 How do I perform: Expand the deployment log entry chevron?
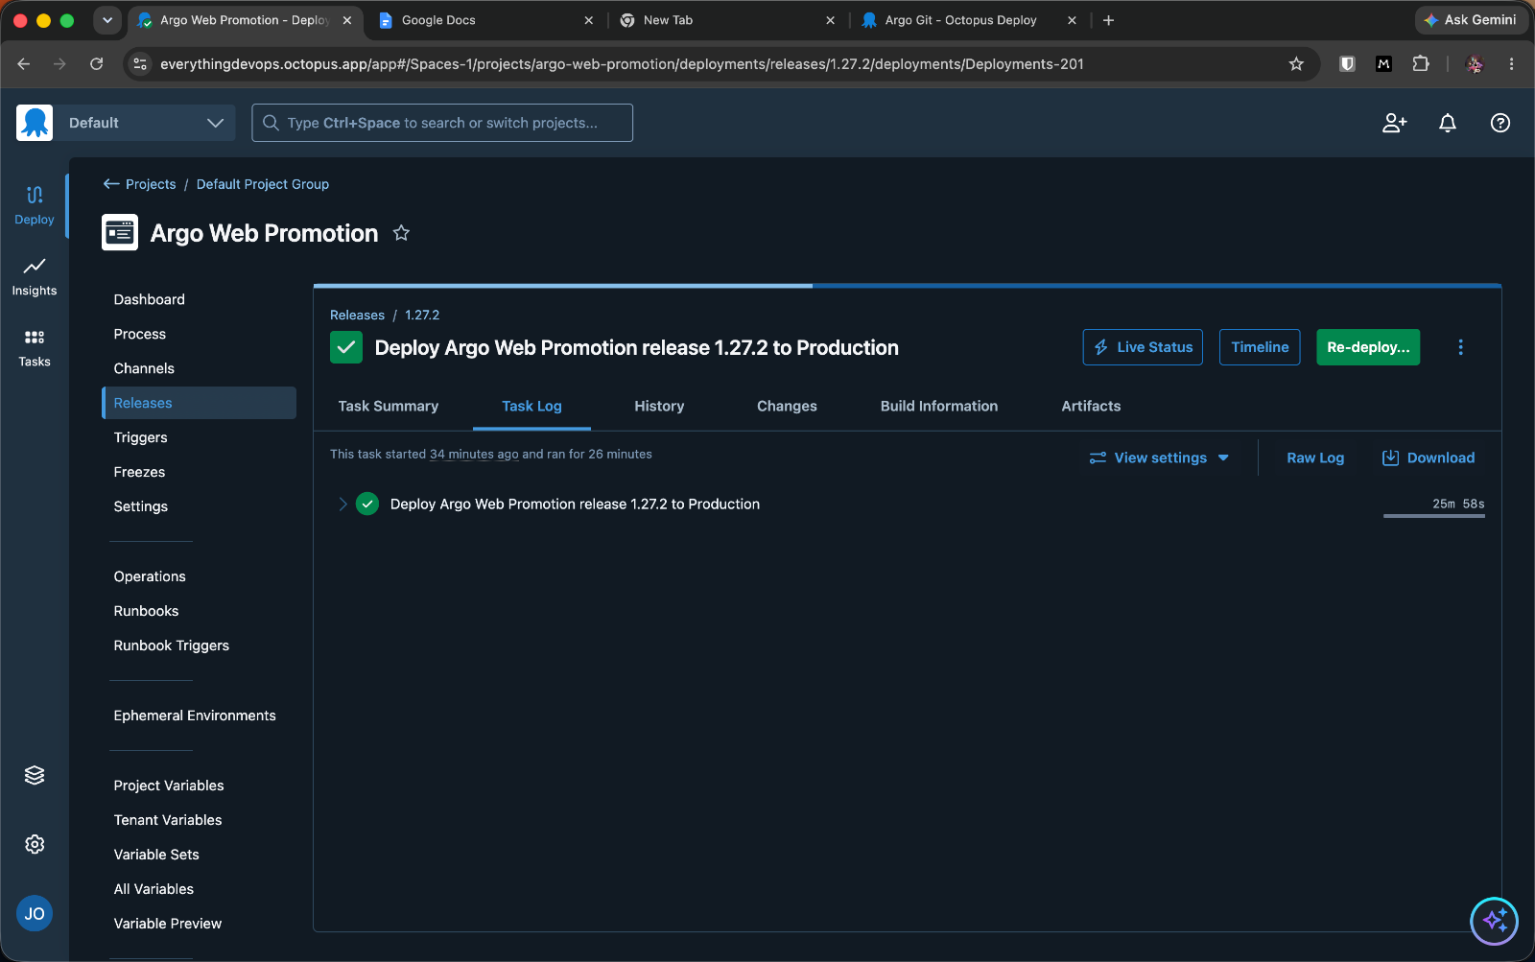tap(342, 504)
